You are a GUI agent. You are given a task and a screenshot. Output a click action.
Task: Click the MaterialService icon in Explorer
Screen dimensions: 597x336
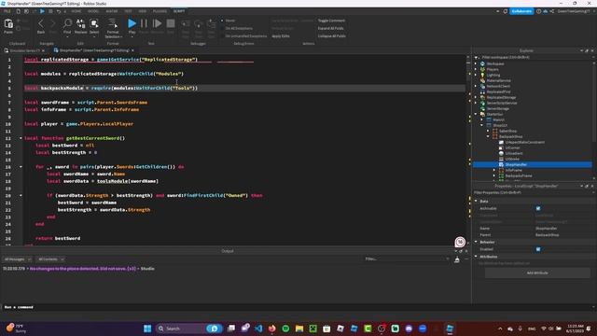click(x=482, y=81)
